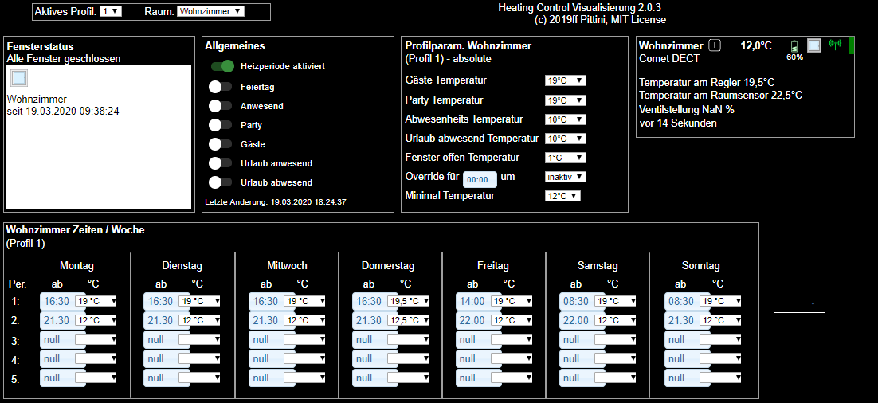Toggle the Feiertag switch
The height and width of the screenshot is (403, 878).
220,86
